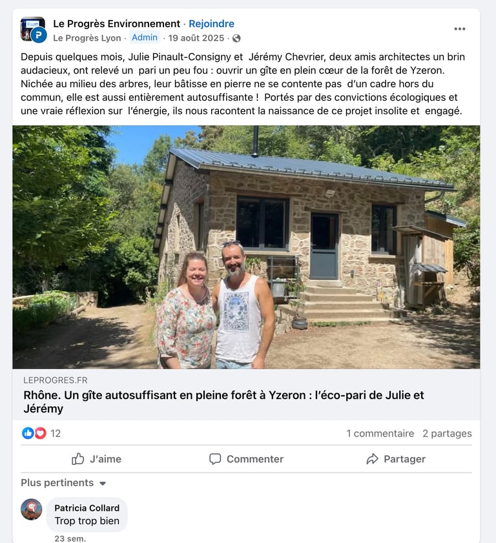Open the article photo of stone house

coord(246,247)
